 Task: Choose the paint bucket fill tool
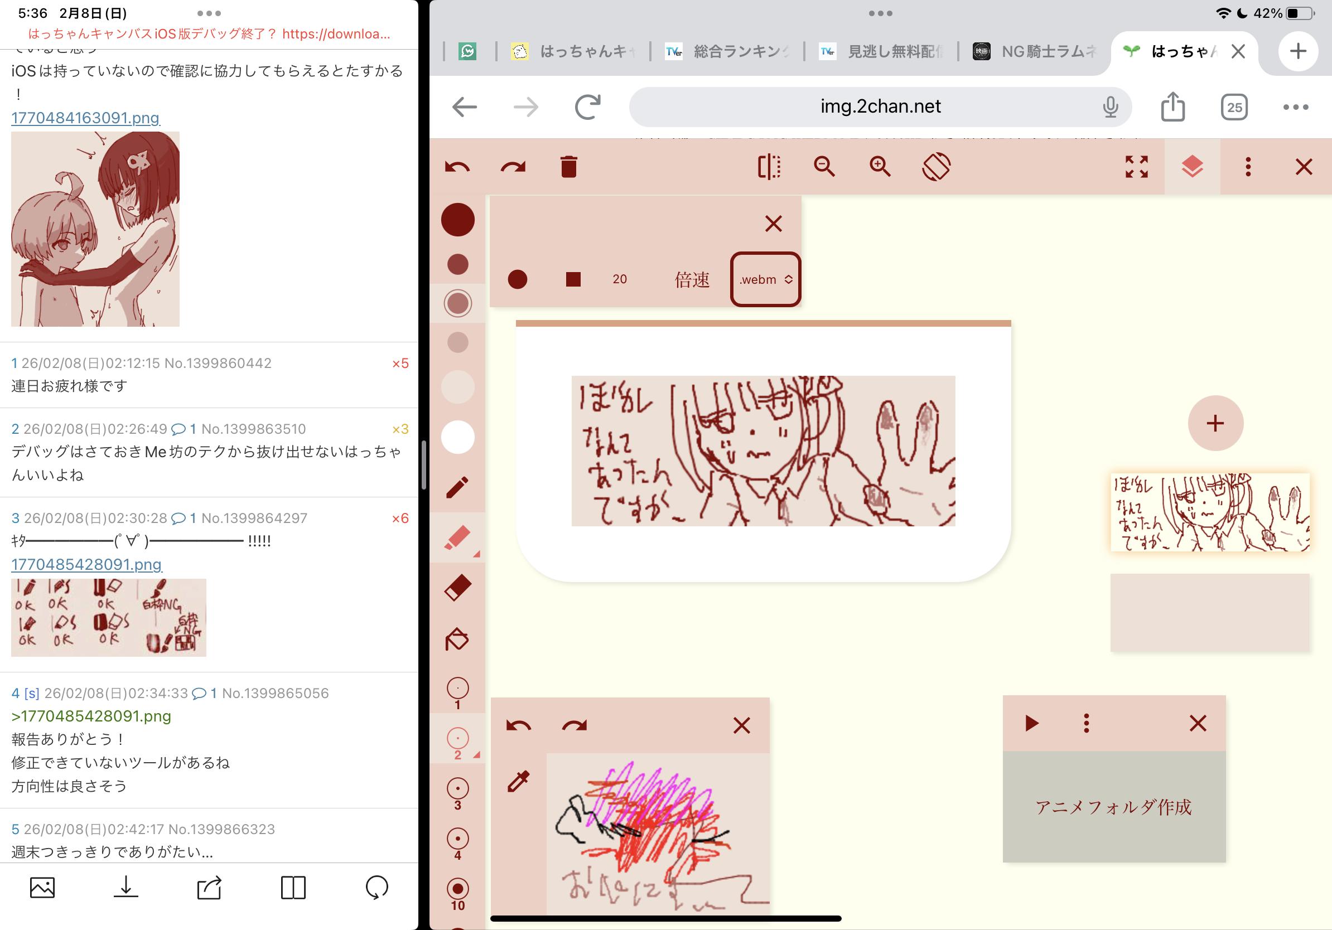(457, 639)
